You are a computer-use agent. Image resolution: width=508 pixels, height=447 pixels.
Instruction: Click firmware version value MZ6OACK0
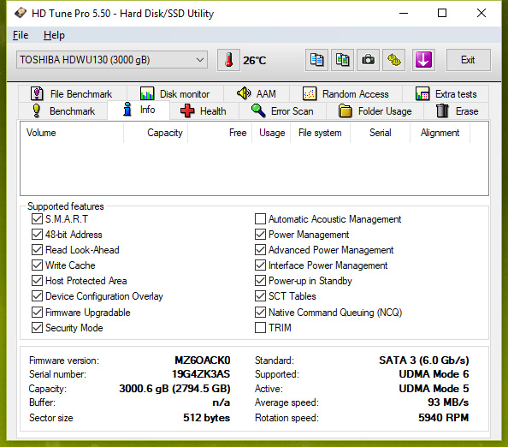click(203, 361)
